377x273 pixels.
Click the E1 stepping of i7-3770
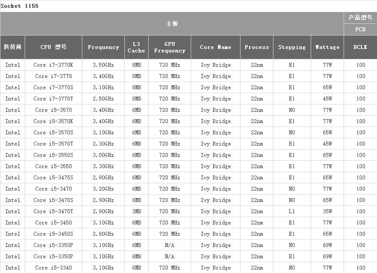[292, 76]
